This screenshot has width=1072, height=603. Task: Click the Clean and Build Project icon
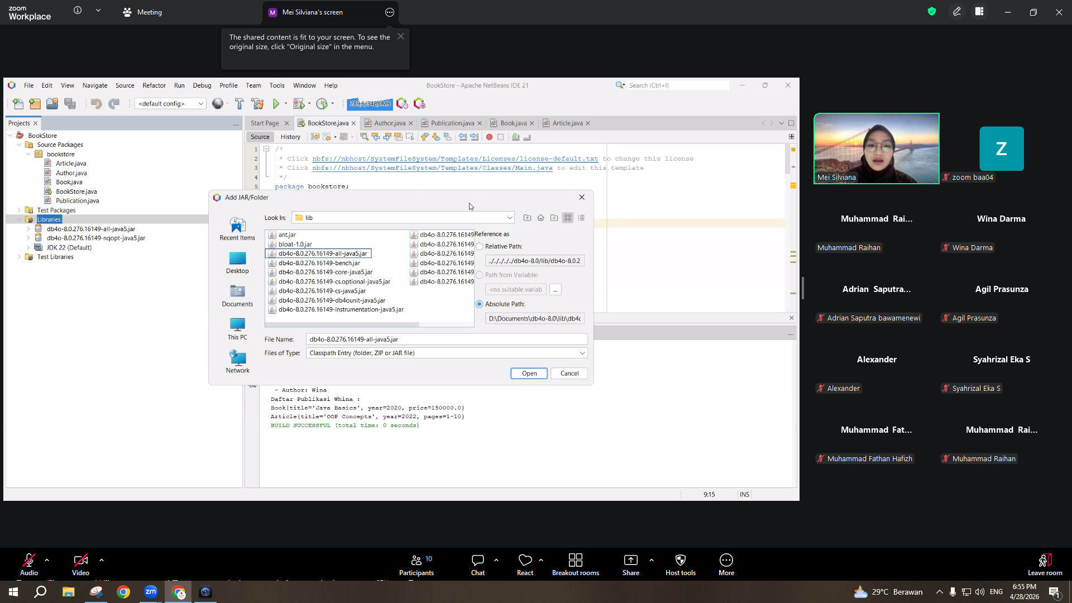[x=257, y=104]
